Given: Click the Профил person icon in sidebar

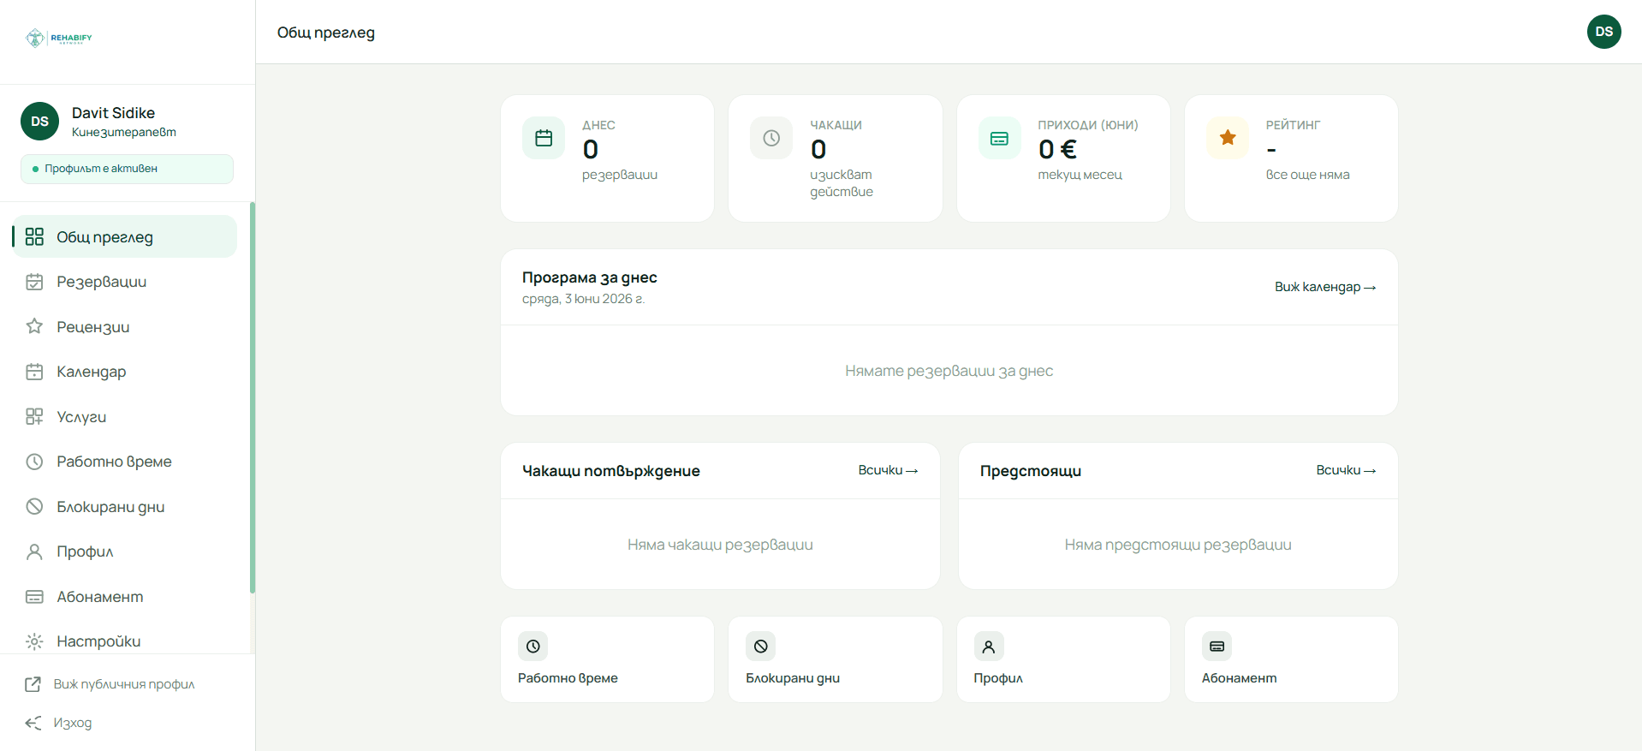Looking at the screenshot, I should point(34,551).
